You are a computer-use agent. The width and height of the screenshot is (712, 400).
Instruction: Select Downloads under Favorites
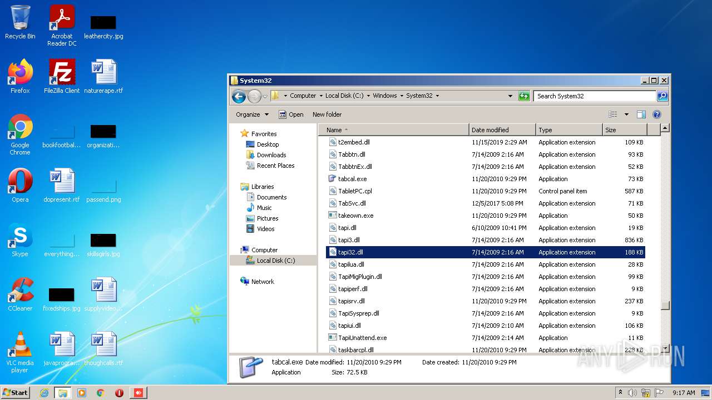point(266,155)
